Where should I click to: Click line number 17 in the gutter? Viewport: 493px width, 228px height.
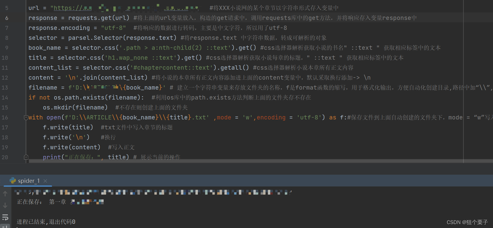[5, 128]
